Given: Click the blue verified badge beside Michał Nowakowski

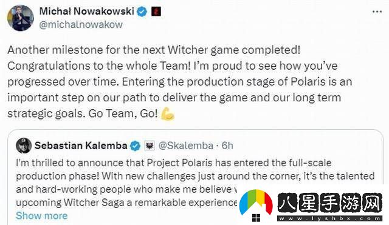Looking at the screenshot, I should tap(142, 12).
